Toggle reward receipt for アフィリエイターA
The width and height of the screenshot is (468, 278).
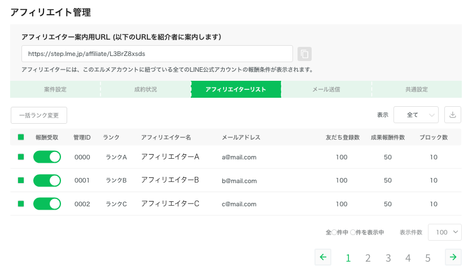coord(47,157)
